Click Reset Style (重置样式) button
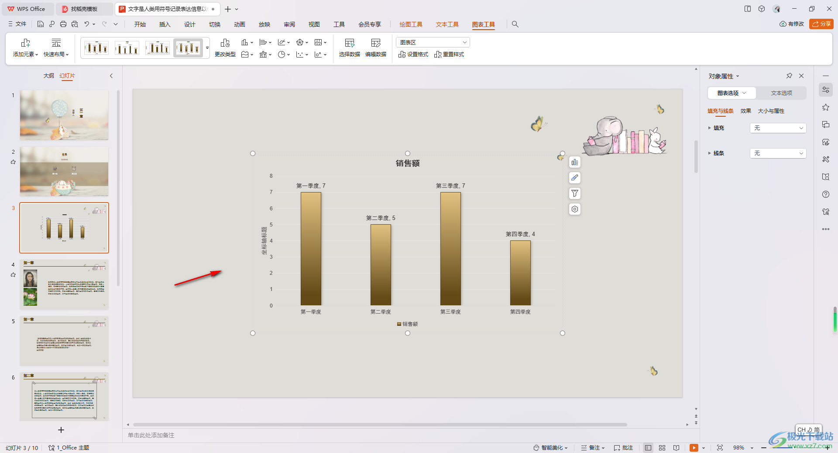 [x=449, y=54]
